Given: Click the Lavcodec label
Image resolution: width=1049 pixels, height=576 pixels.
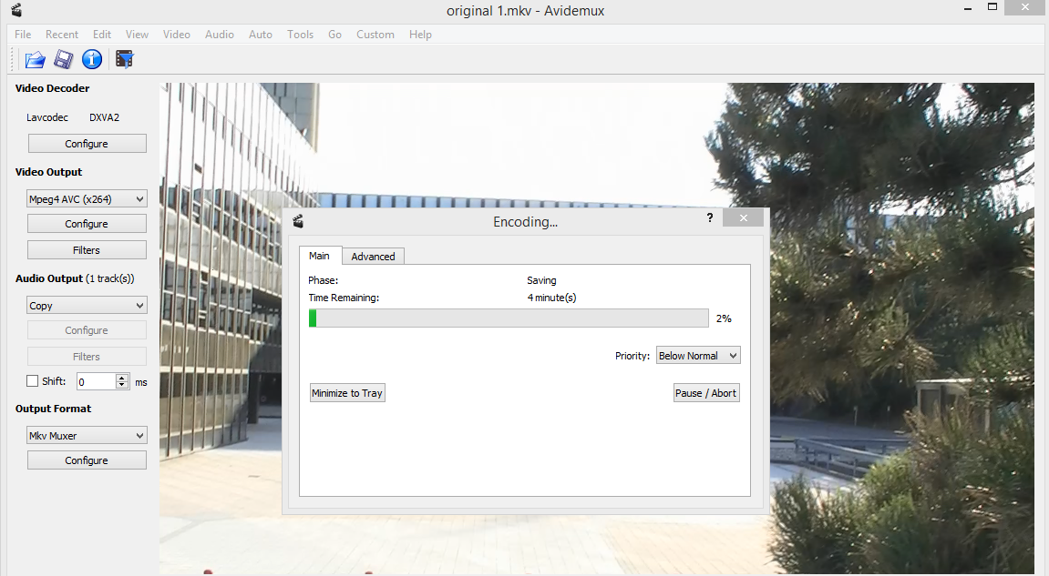Looking at the screenshot, I should point(46,117).
